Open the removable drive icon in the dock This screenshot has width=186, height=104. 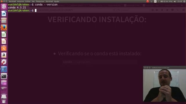(4, 97)
